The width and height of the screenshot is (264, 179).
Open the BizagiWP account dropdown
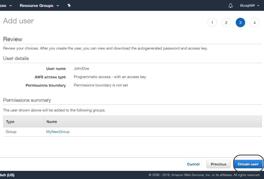pos(249,6)
